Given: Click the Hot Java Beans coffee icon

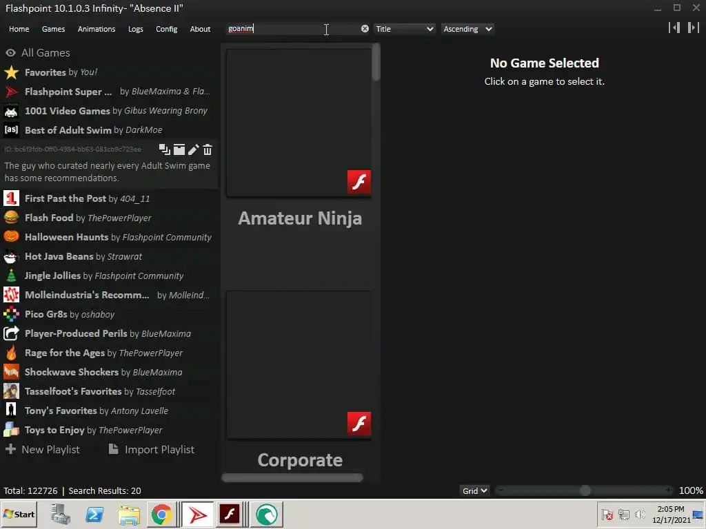Looking at the screenshot, I should pos(11,256).
